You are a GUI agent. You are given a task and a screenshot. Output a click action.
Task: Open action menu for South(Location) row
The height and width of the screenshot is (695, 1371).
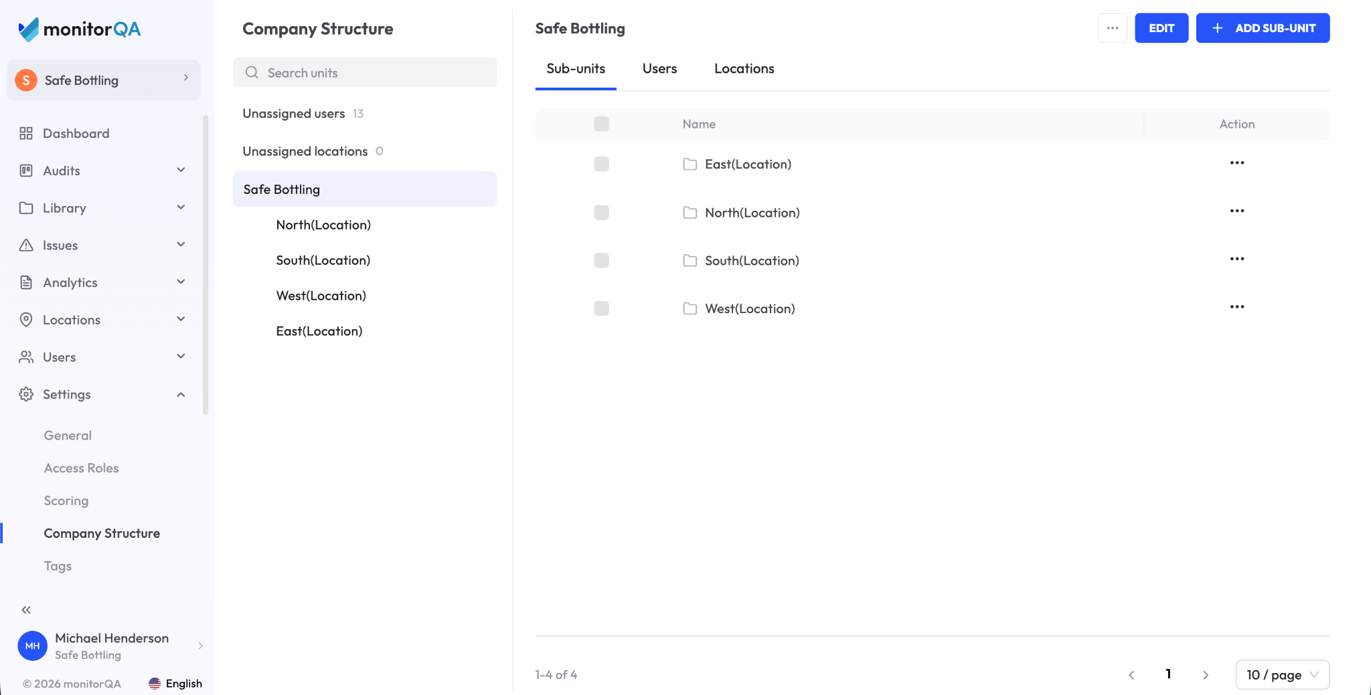pyautogui.click(x=1237, y=260)
